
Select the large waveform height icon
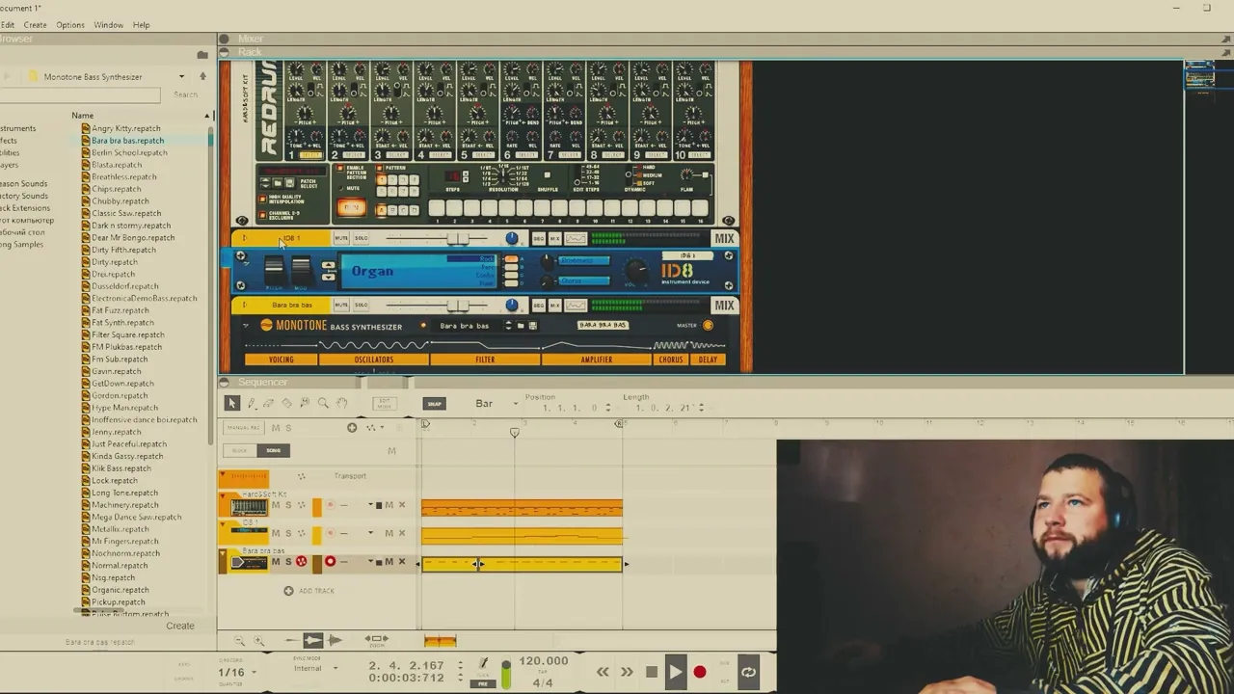(x=335, y=640)
